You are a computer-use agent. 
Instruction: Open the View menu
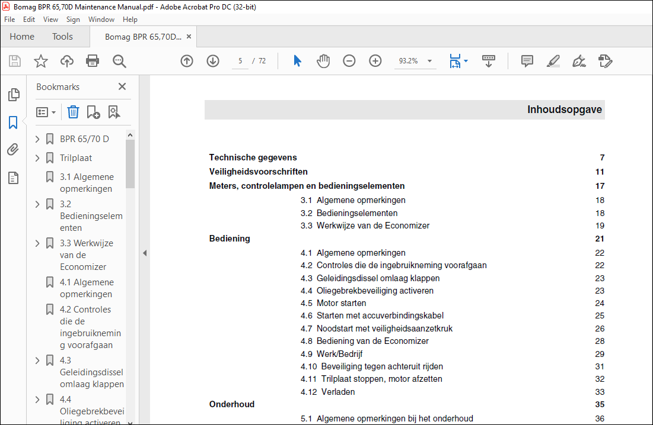[51, 20]
